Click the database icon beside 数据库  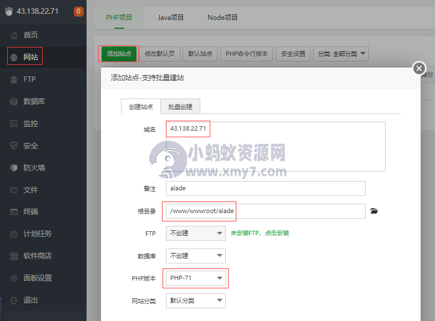pos(14,102)
